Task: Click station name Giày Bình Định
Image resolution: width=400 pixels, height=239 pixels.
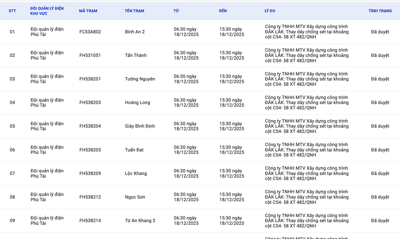Action: coord(140,126)
